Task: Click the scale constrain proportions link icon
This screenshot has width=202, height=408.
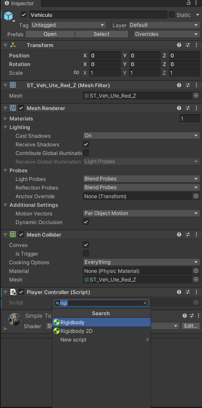Action: (76, 73)
